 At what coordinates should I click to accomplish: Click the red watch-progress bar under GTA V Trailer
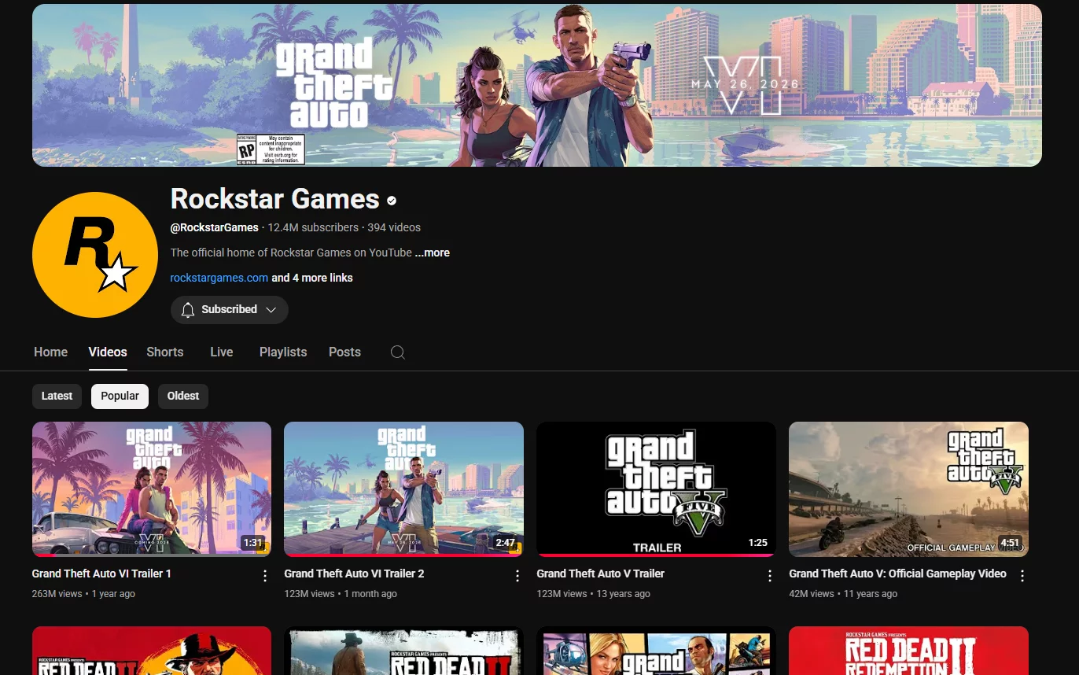[656, 555]
